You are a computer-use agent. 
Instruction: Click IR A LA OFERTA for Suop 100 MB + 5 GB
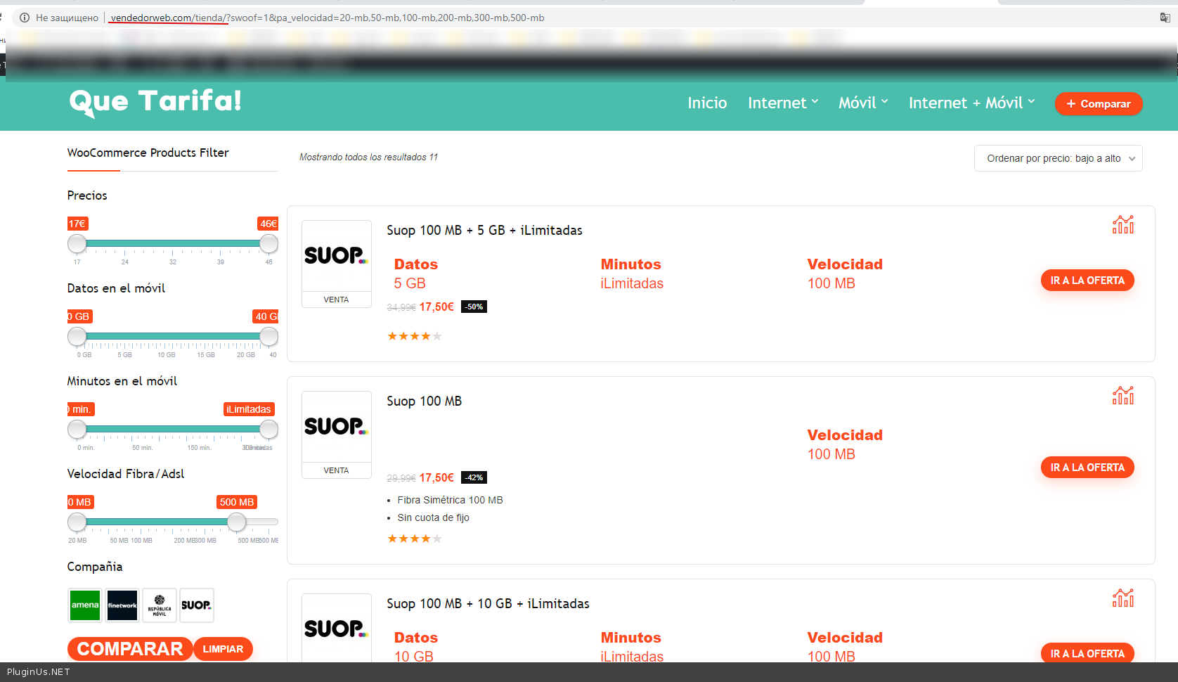1087,281
